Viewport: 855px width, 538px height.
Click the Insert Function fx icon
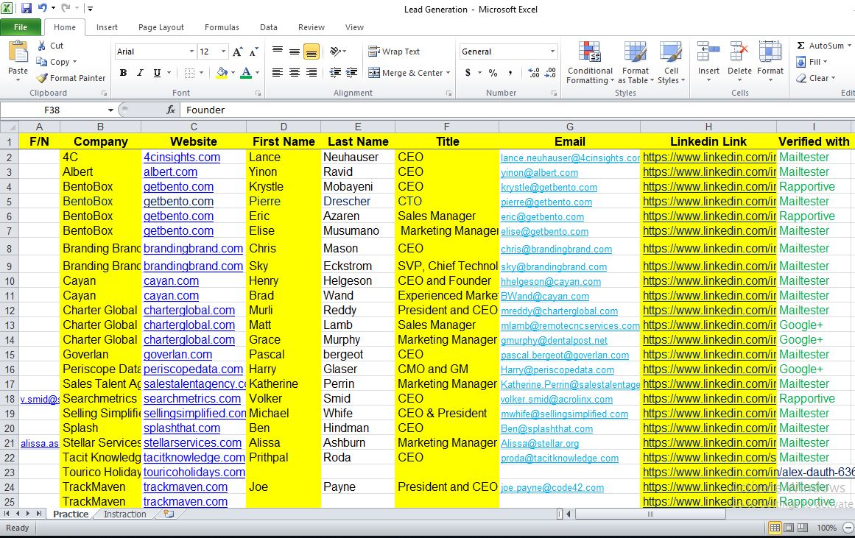point(171,110)
